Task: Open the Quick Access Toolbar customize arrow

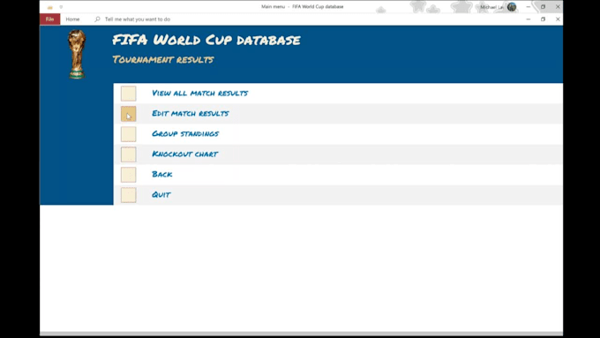Action: click(61, 7)
